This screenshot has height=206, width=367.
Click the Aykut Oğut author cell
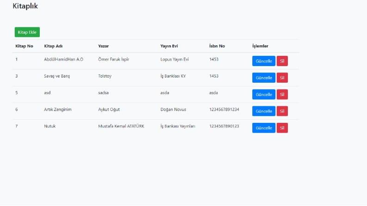[x=109, y=109]
